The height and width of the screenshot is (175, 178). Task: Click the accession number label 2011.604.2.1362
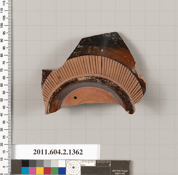[x=58, y=152]
